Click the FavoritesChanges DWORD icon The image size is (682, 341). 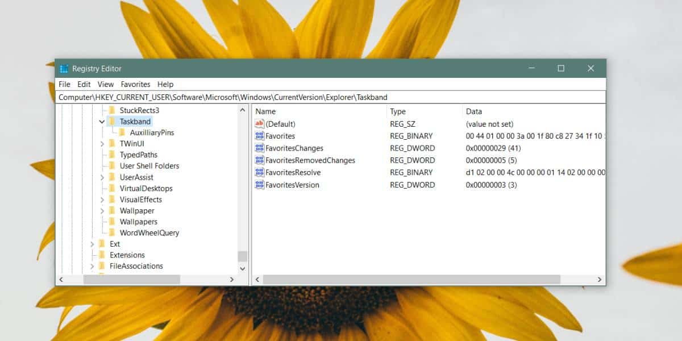pos(260,148)
